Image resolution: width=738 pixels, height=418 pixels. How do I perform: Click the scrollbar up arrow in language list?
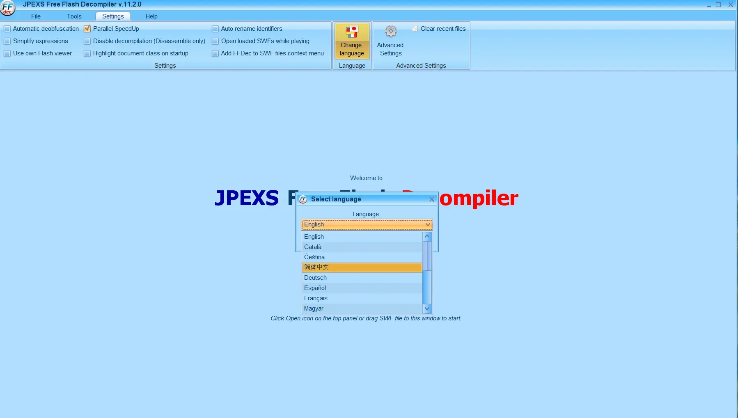pos(427,236)
